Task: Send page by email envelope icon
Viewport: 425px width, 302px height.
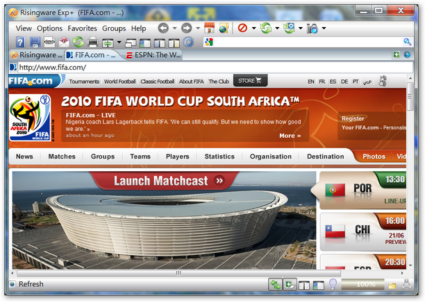Action: 64,42
